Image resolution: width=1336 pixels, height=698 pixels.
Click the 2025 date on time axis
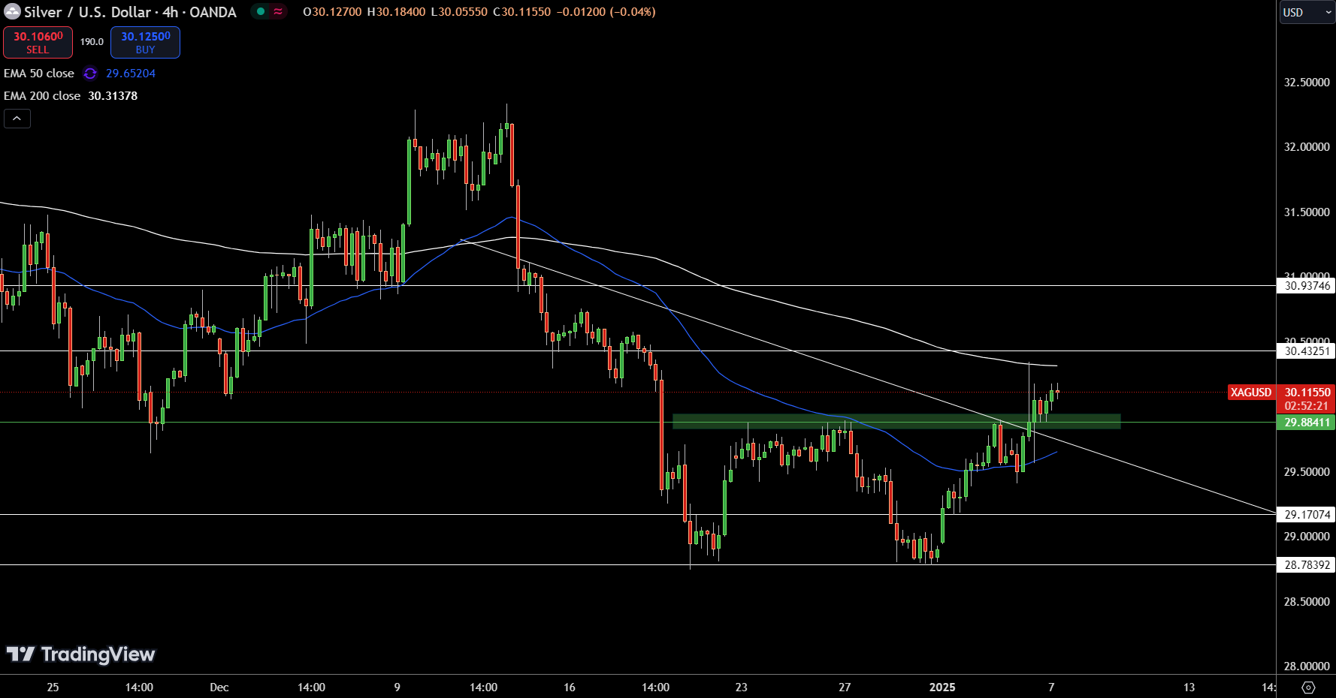942,687
